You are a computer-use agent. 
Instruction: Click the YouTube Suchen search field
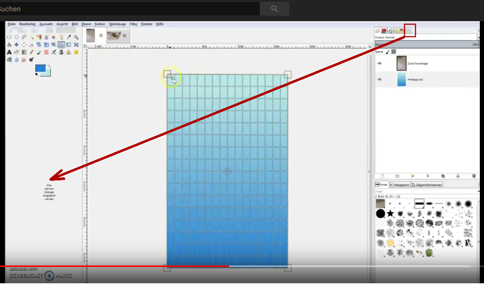[x=130, y=9]
